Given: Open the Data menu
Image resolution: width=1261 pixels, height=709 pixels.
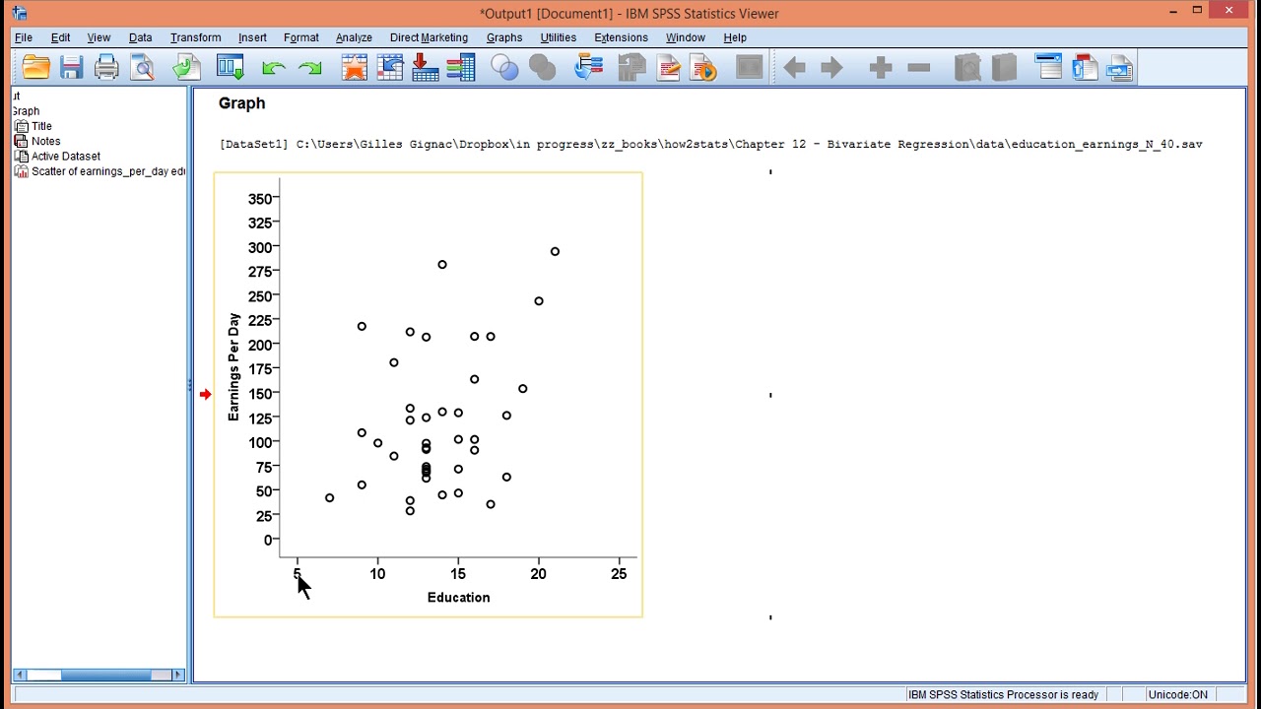Looking at the screenshot, I should pyautogui.click(x=140, y=37).
